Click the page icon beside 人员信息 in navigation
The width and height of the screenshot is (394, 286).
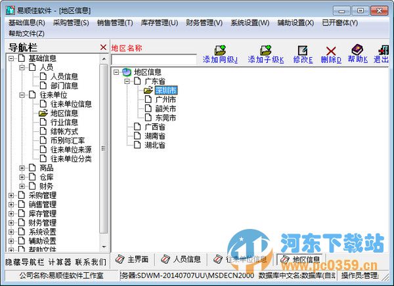43,76
